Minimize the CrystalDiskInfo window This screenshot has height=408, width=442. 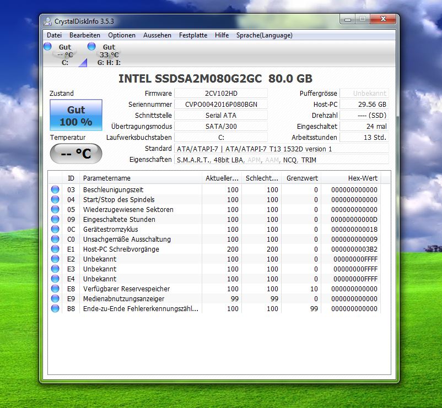click(348, 19)
